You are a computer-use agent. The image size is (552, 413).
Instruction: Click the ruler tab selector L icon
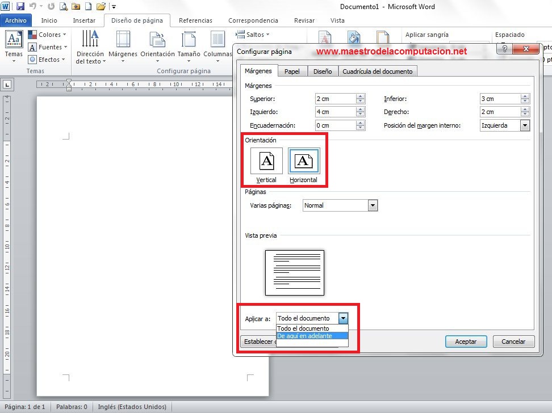pos(7,85)
